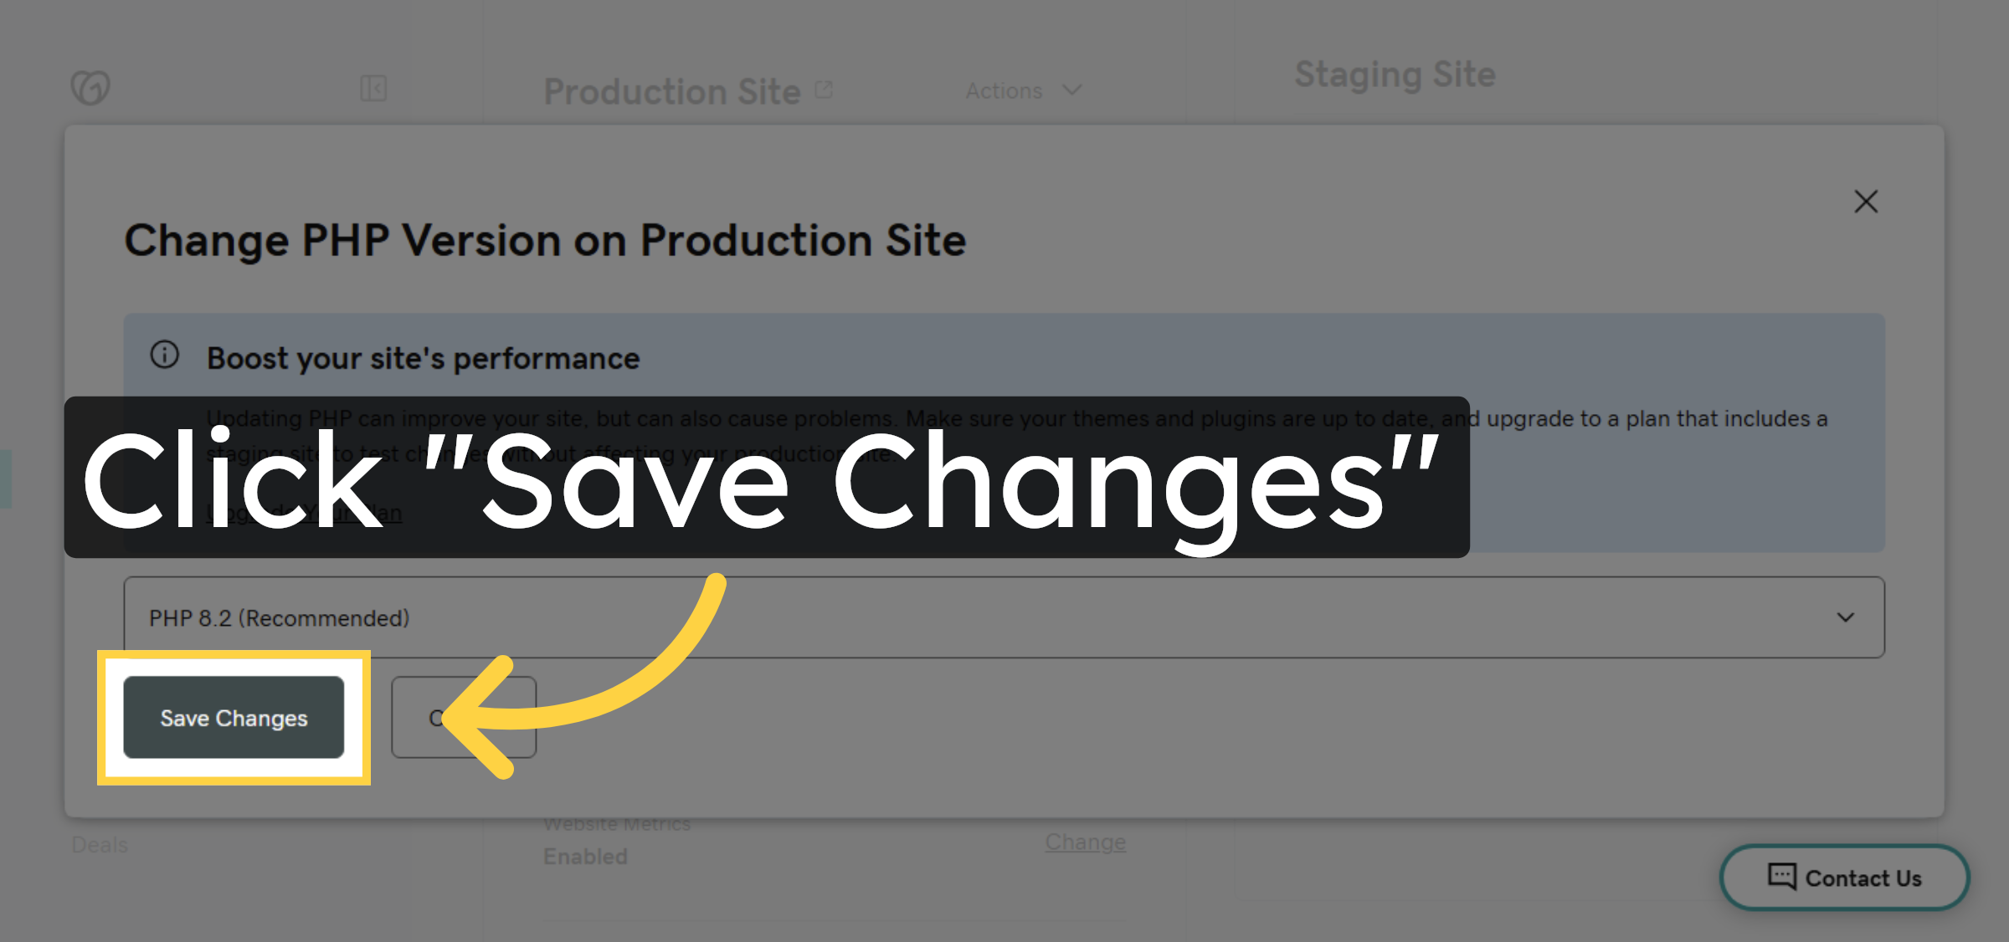Click Change next to Website Metrics
Image resolution: width=2009 pixels, height=942 pixels.
coord(1085,842)
